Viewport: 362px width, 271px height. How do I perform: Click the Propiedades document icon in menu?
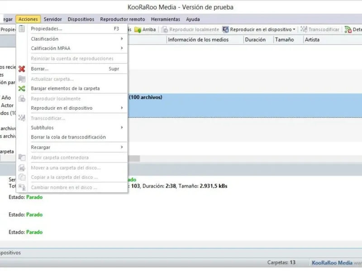click(x=22, y=28)
